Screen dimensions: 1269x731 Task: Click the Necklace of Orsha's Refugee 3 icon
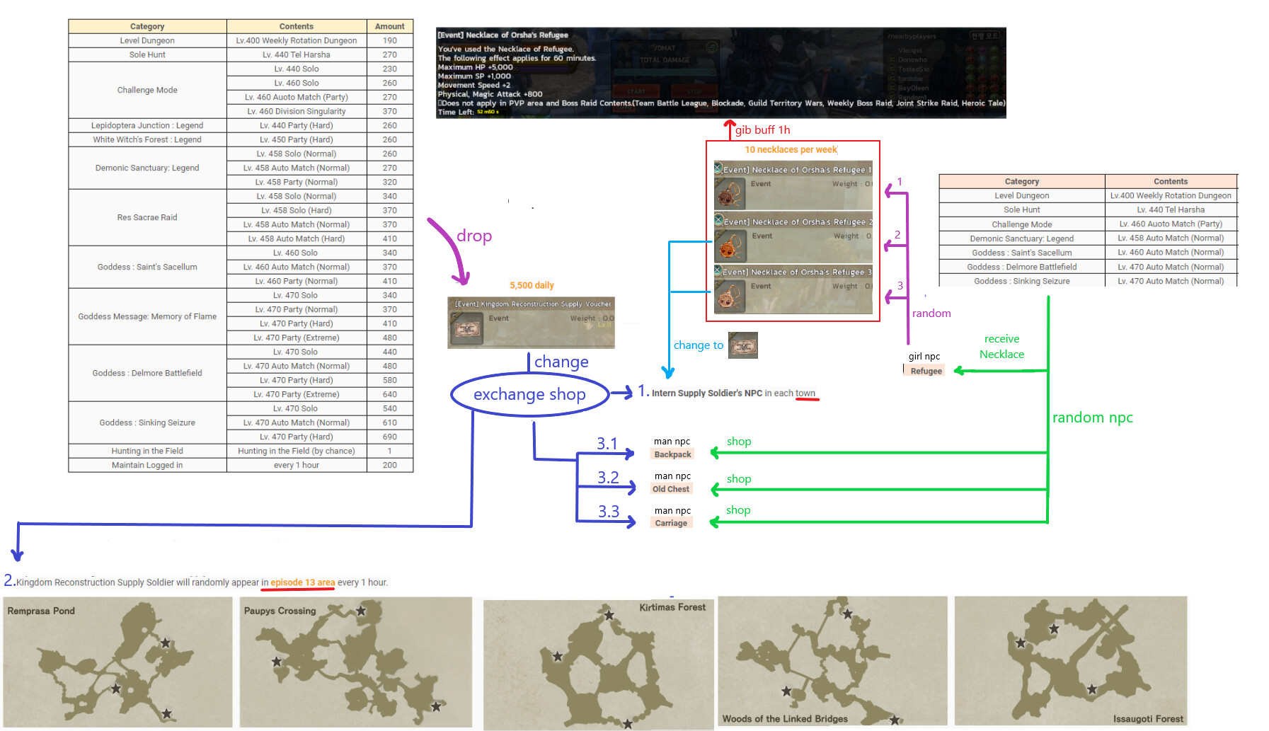pyautogui.click(x=730, y=296)
